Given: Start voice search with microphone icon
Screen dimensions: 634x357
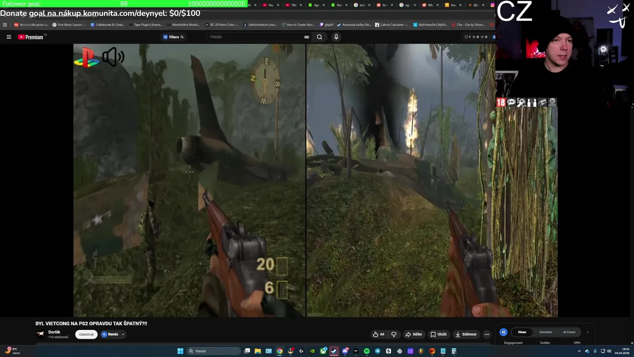Looking at the screenshot, I should click(336, 37).
